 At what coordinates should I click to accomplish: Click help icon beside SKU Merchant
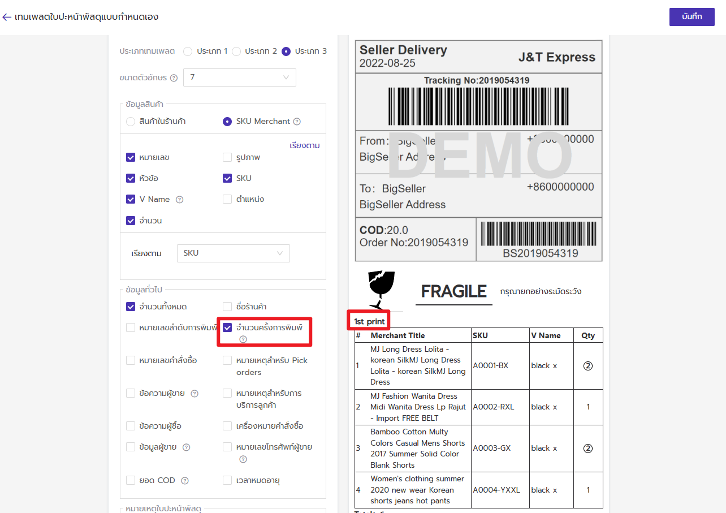297,122
